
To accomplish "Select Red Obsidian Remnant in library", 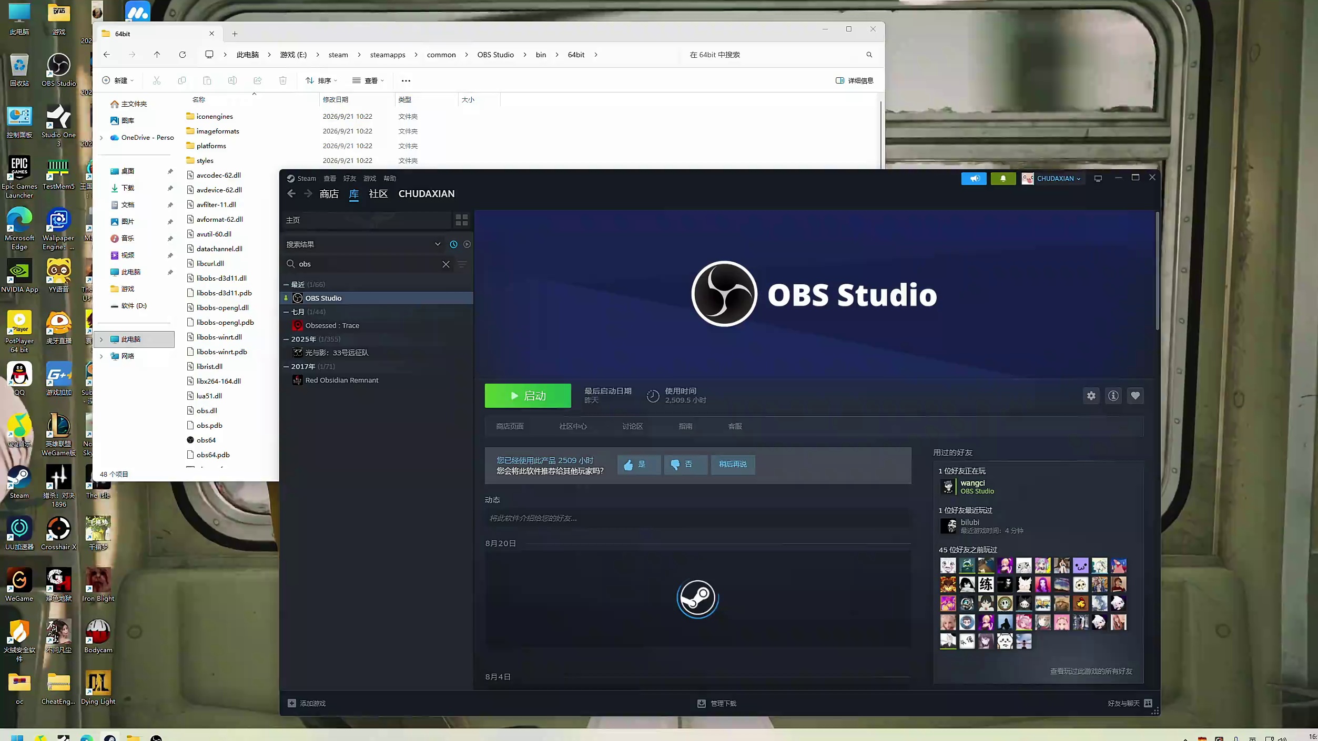I will (x=341, y=380).
